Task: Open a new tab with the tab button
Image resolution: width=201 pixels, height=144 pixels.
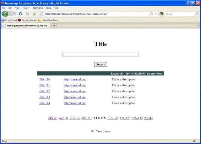Action: click(x=54, y=26)
